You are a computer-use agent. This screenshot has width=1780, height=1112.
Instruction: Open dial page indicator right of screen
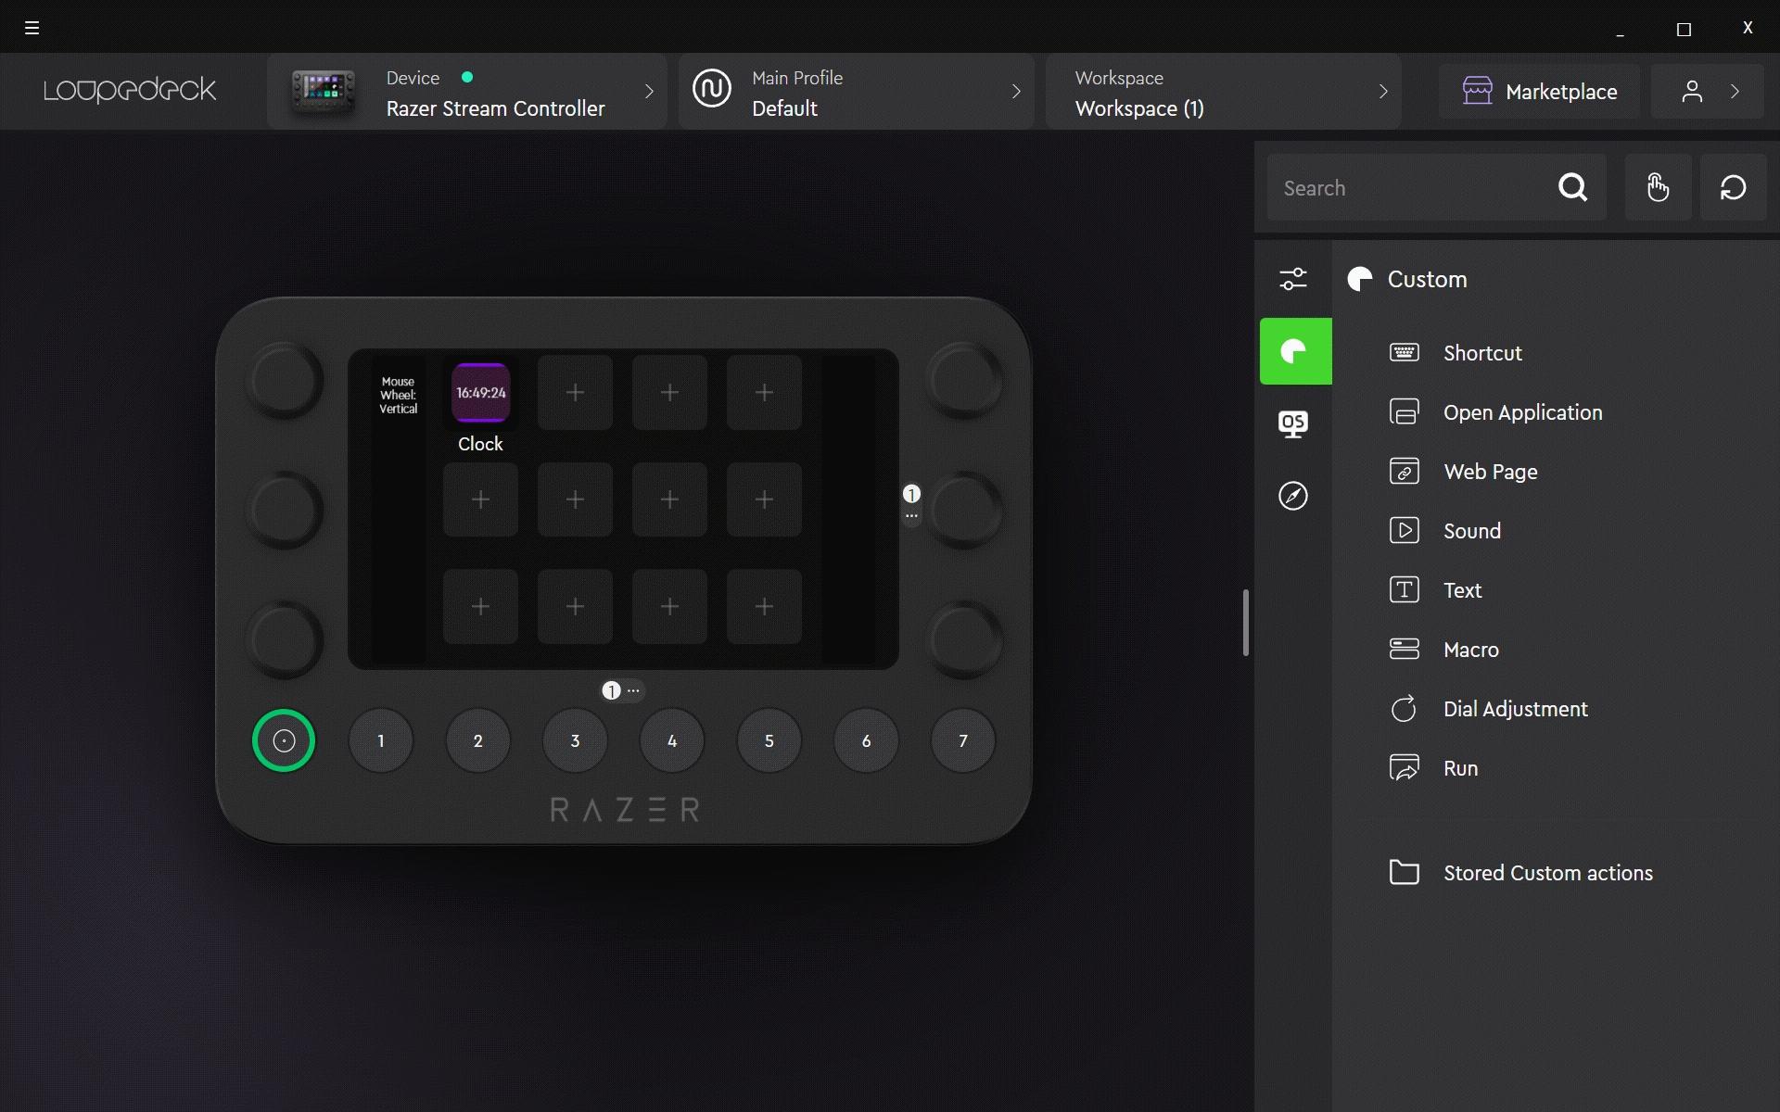click(911, 503)
